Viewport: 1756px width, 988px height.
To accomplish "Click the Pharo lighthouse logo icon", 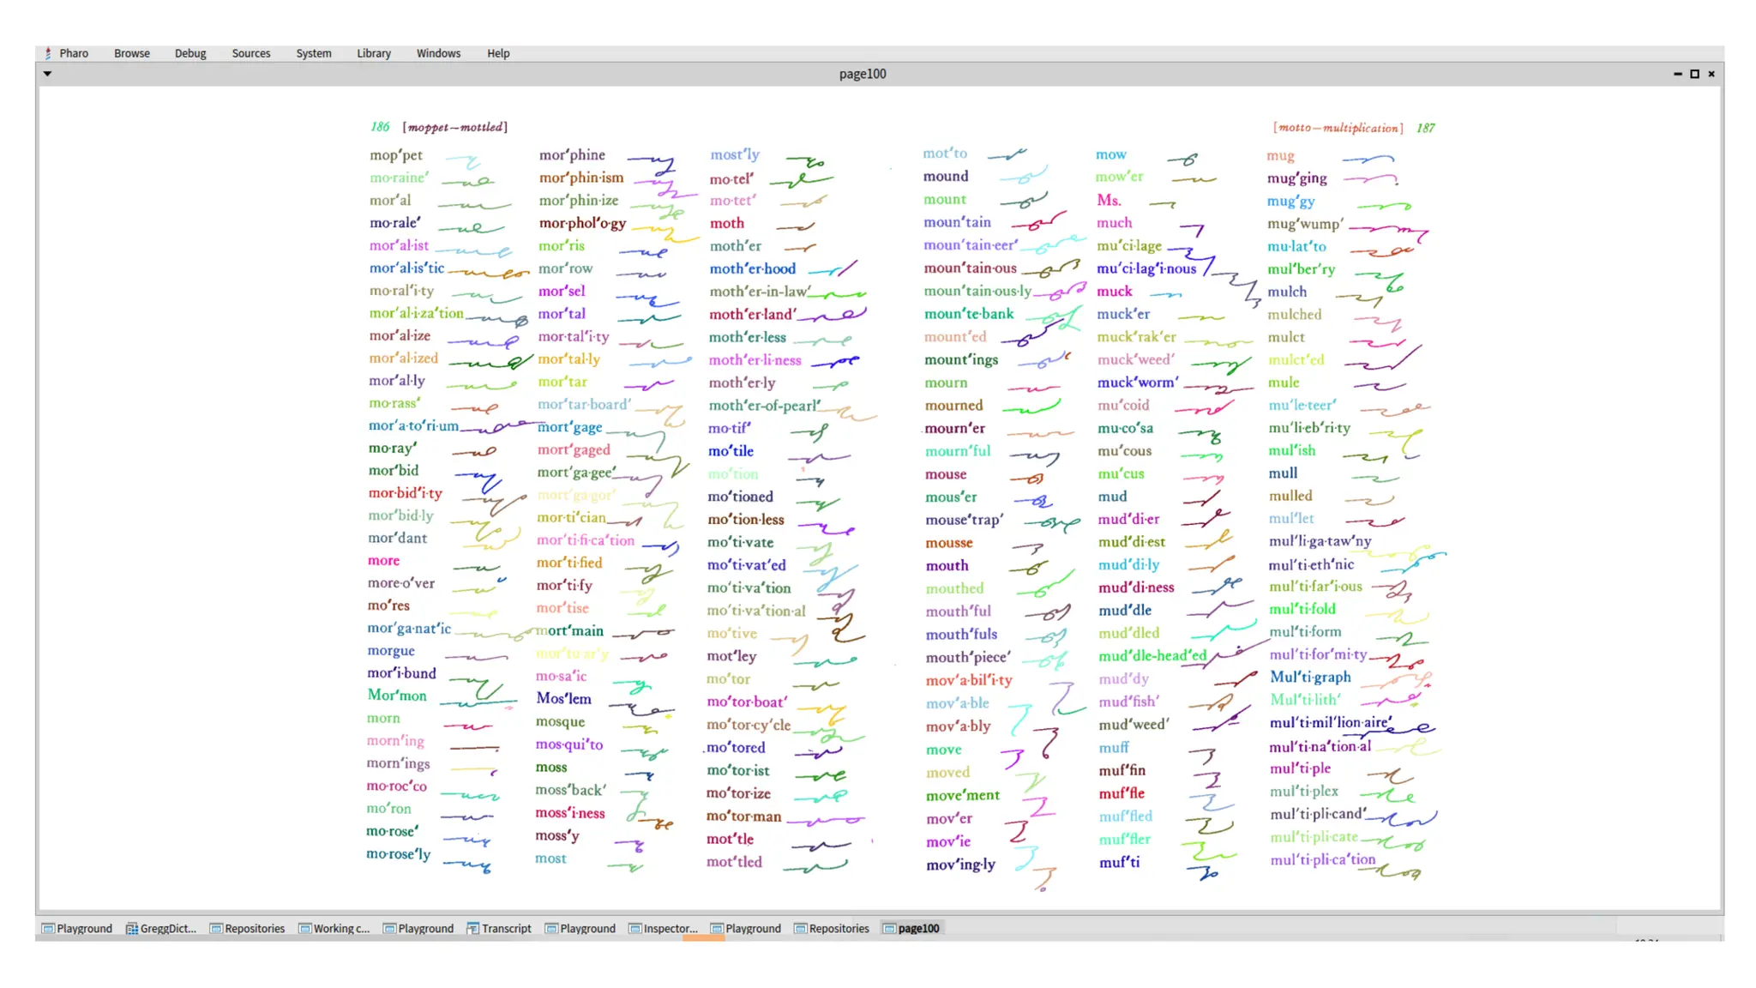I will tap(48, 53).
